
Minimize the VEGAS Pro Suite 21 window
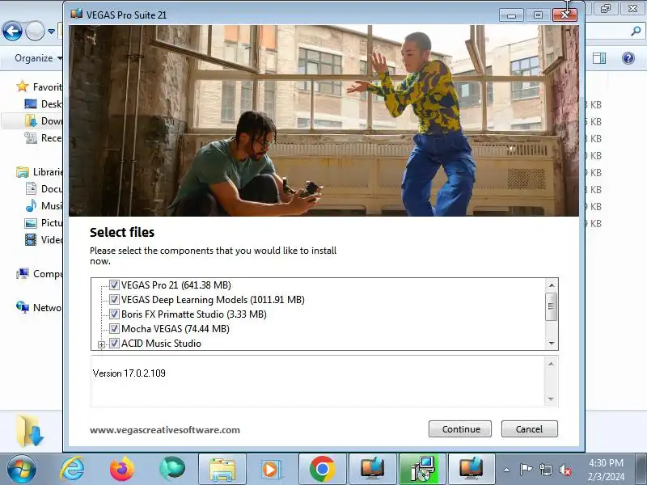point(511,15)
